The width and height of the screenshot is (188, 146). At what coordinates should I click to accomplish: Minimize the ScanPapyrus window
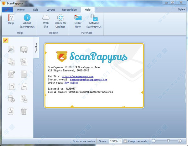coord(166,3)
